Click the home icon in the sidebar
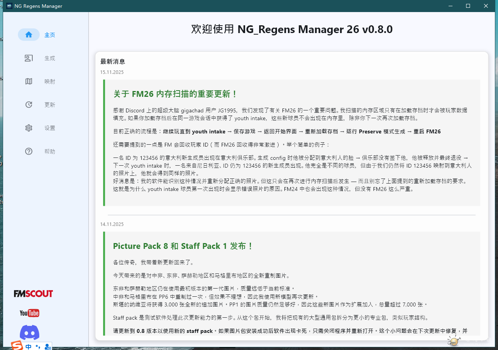Screen dimensions: 498x350 (x=29, y=35)
